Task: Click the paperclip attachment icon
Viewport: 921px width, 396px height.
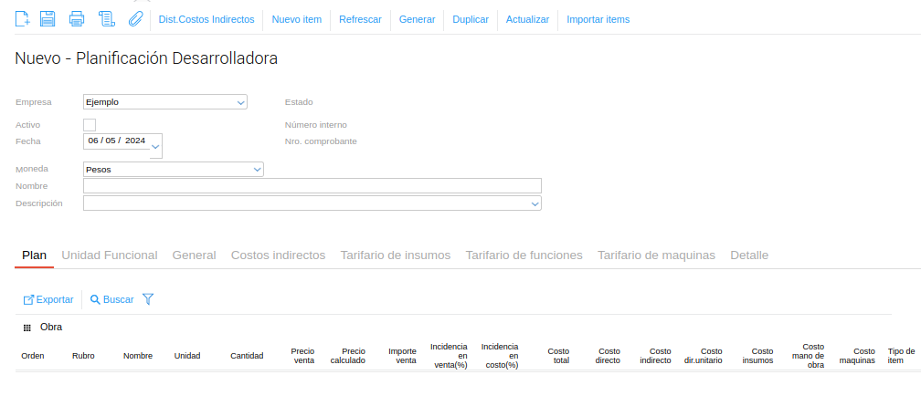Action: click(135, 19)
